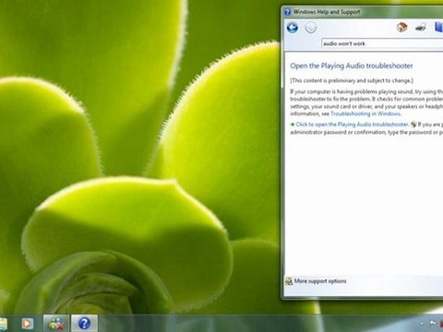Go to Help and Support home

coord(401,28)
